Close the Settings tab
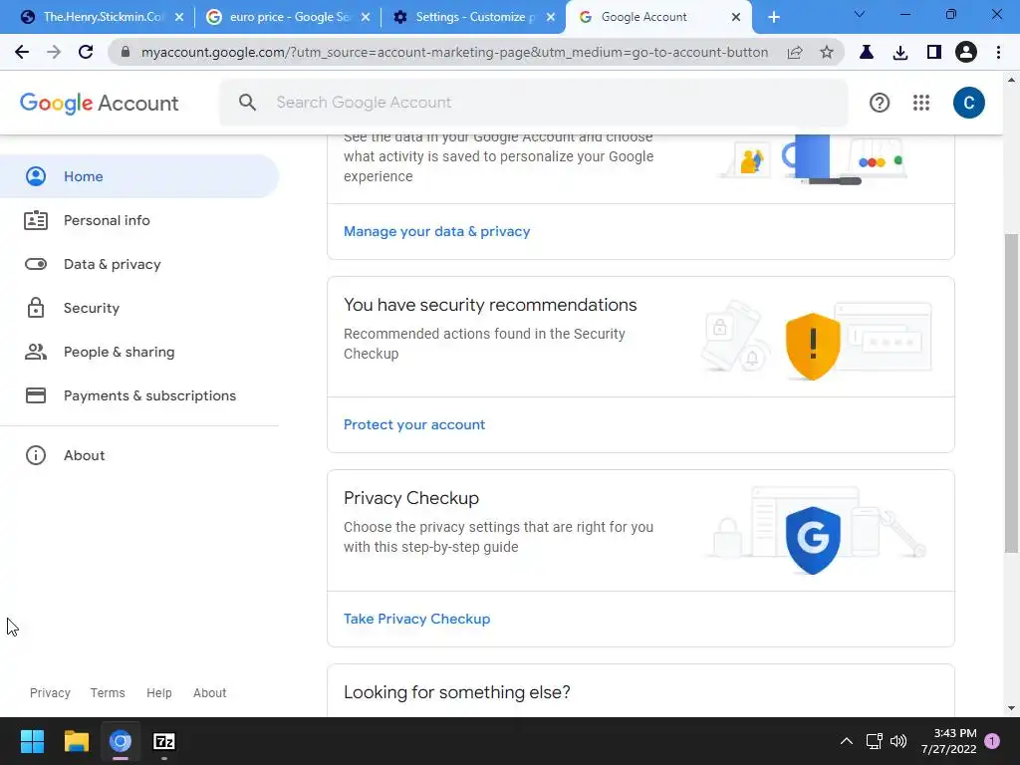 [x=551, y=17]
